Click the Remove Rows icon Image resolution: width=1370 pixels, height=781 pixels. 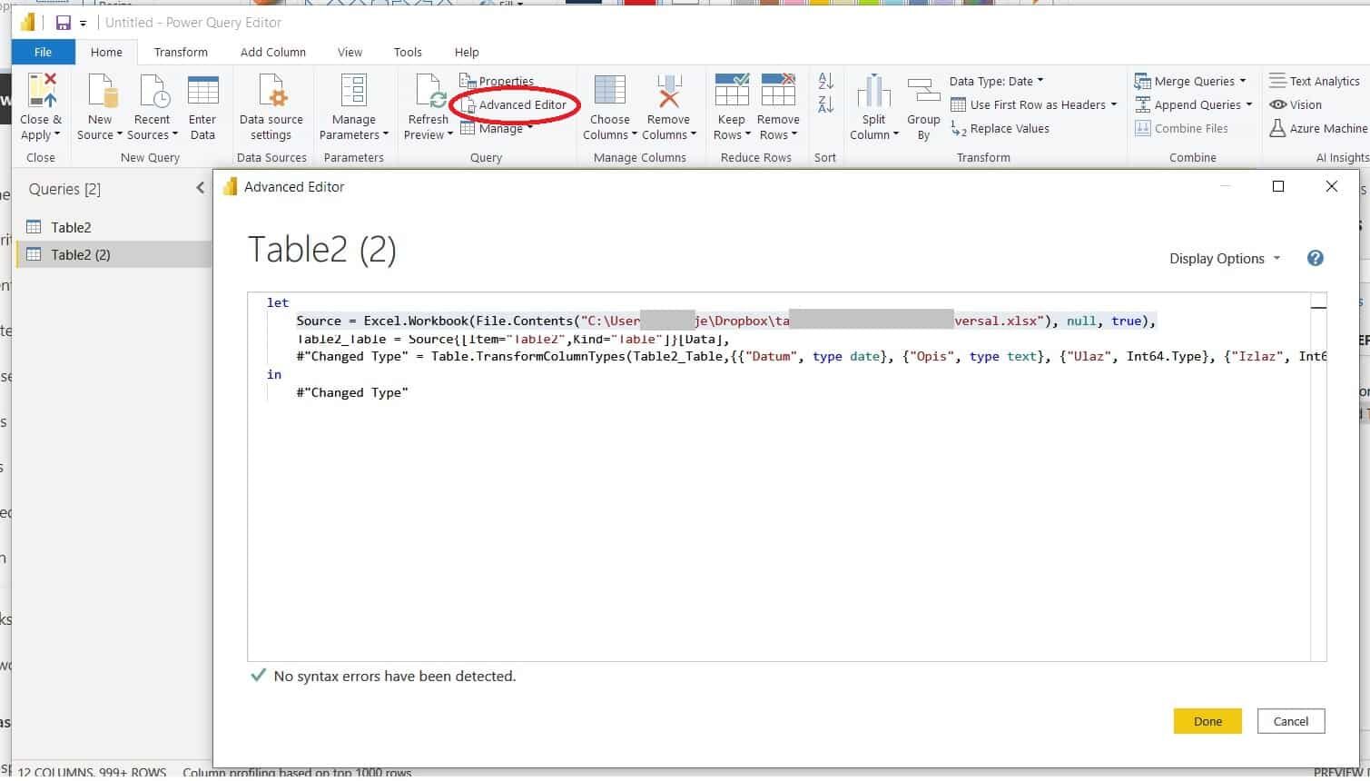[778, 91]
